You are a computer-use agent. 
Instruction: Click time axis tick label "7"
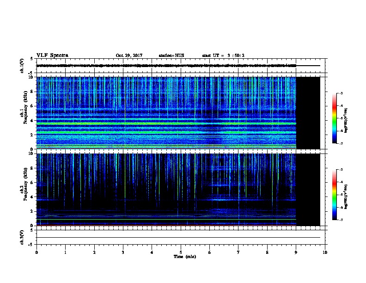238,252
